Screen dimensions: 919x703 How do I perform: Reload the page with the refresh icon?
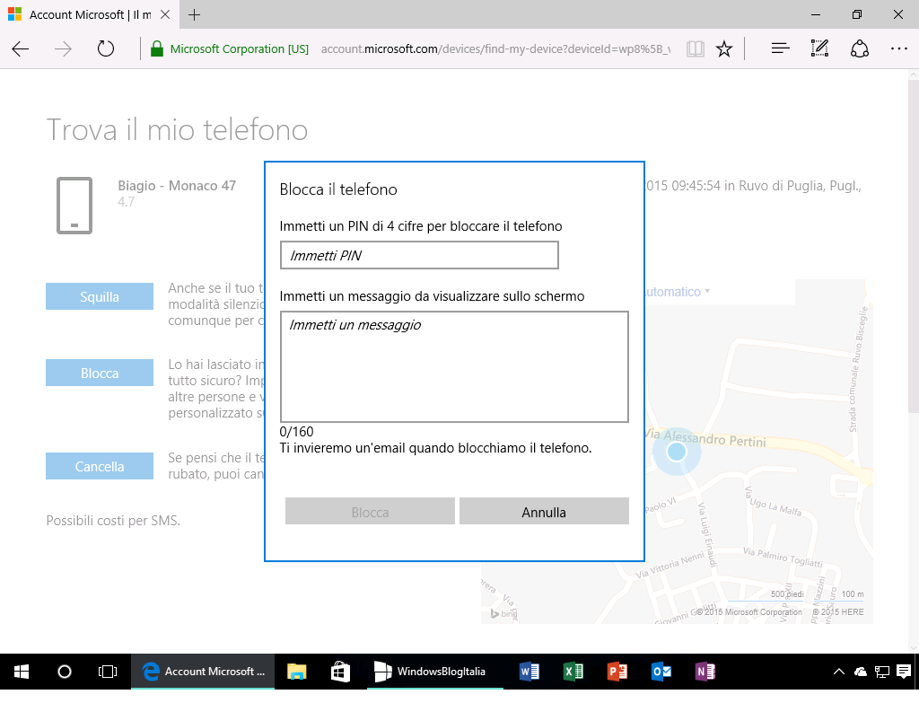click(106, 48)
